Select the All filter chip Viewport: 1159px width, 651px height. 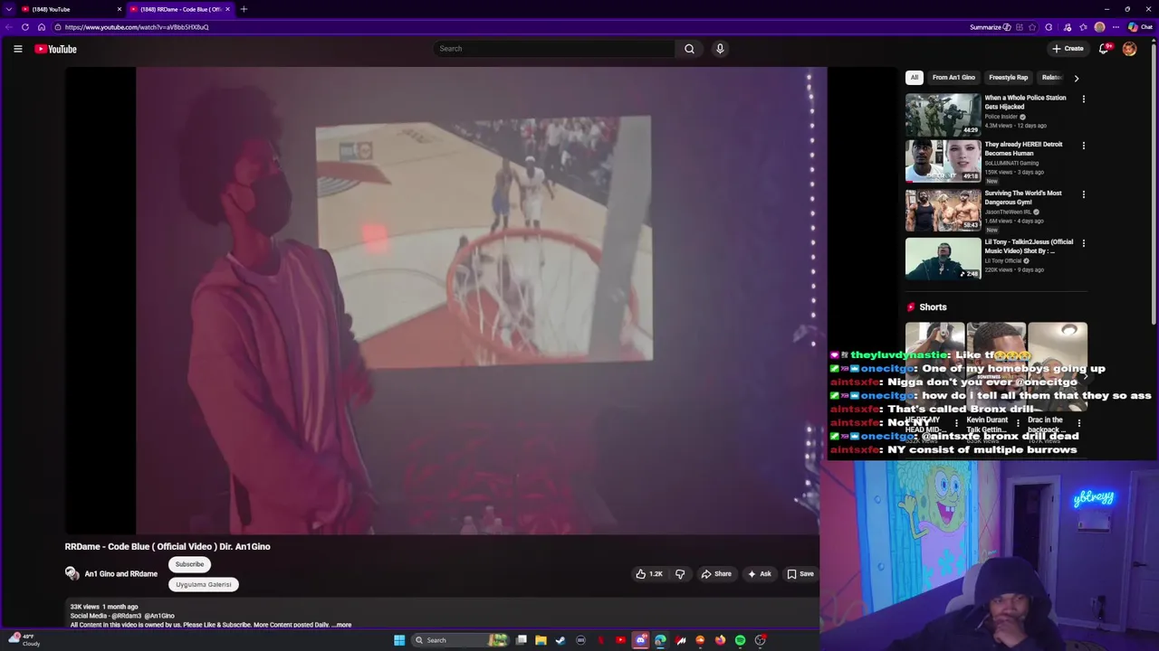(x=915, y=78)
